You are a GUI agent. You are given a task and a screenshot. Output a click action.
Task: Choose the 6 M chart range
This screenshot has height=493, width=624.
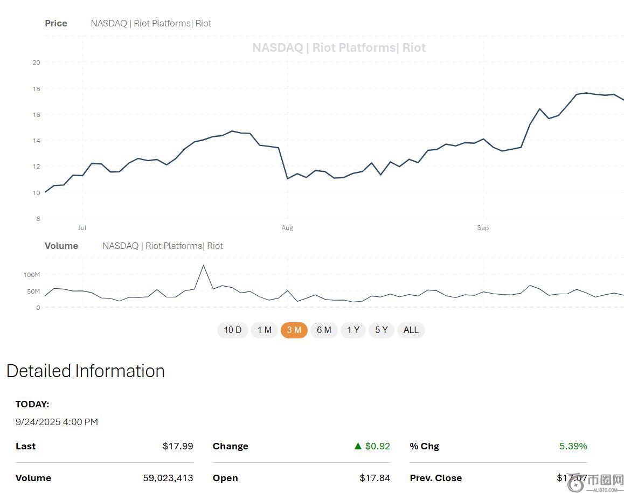(x=324, y=330)
